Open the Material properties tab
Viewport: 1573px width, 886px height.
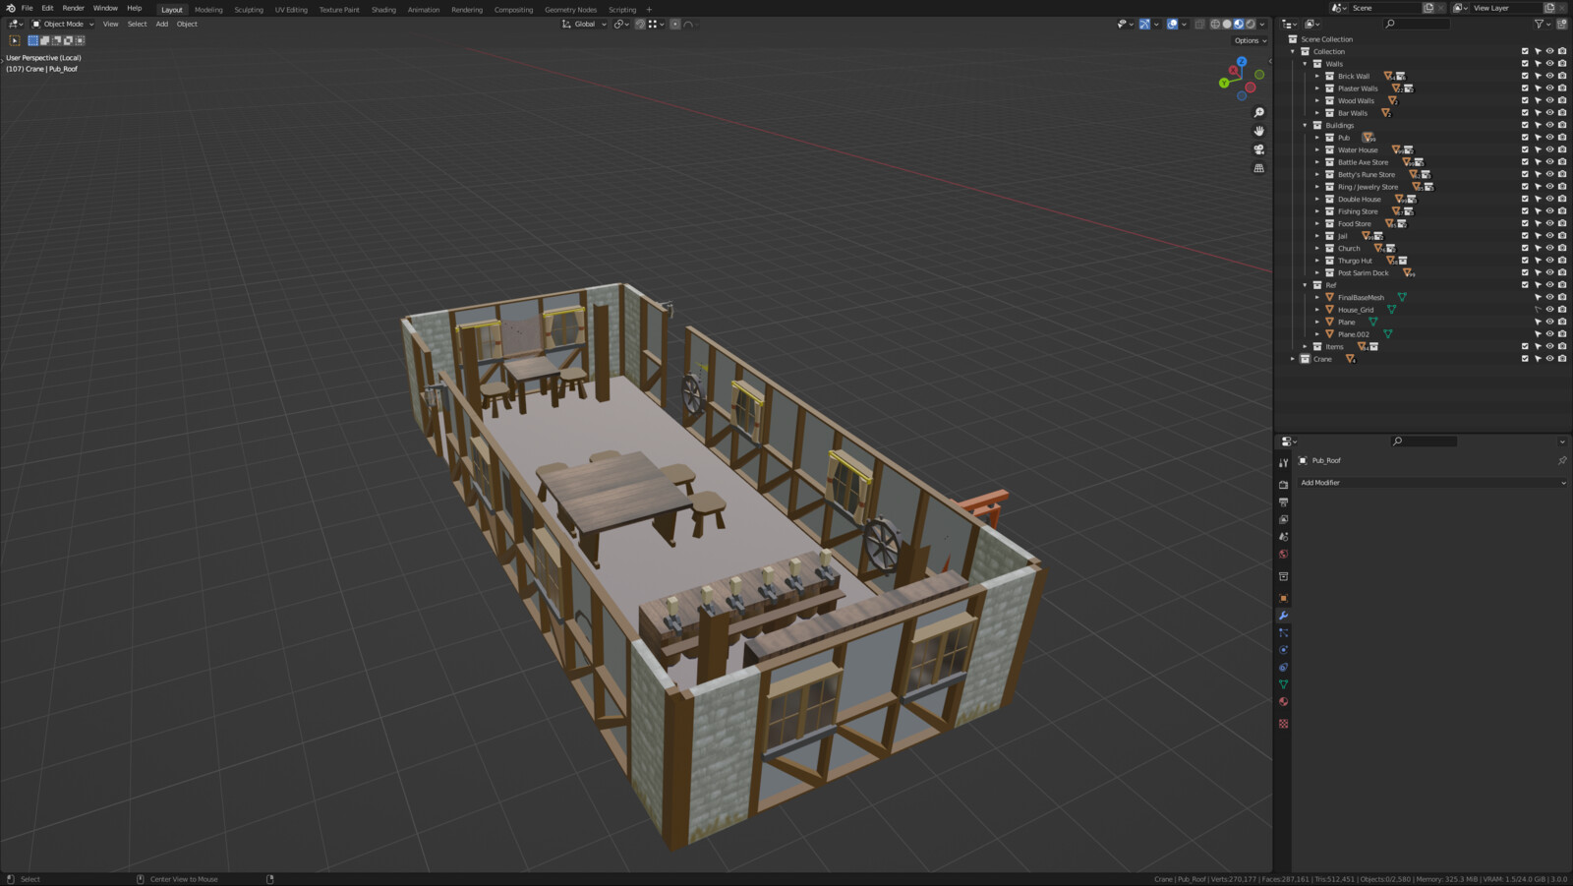pos(1283,701)
